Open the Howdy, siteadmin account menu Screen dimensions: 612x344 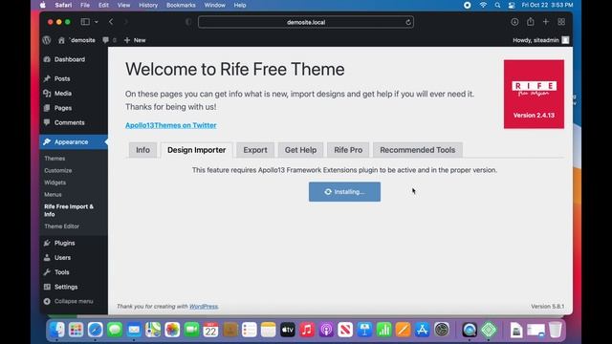(540, 40)
